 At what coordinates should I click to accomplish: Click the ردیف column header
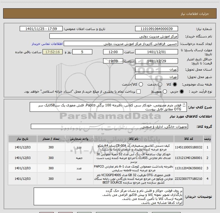pyautogui.click(x=207, y=139)
